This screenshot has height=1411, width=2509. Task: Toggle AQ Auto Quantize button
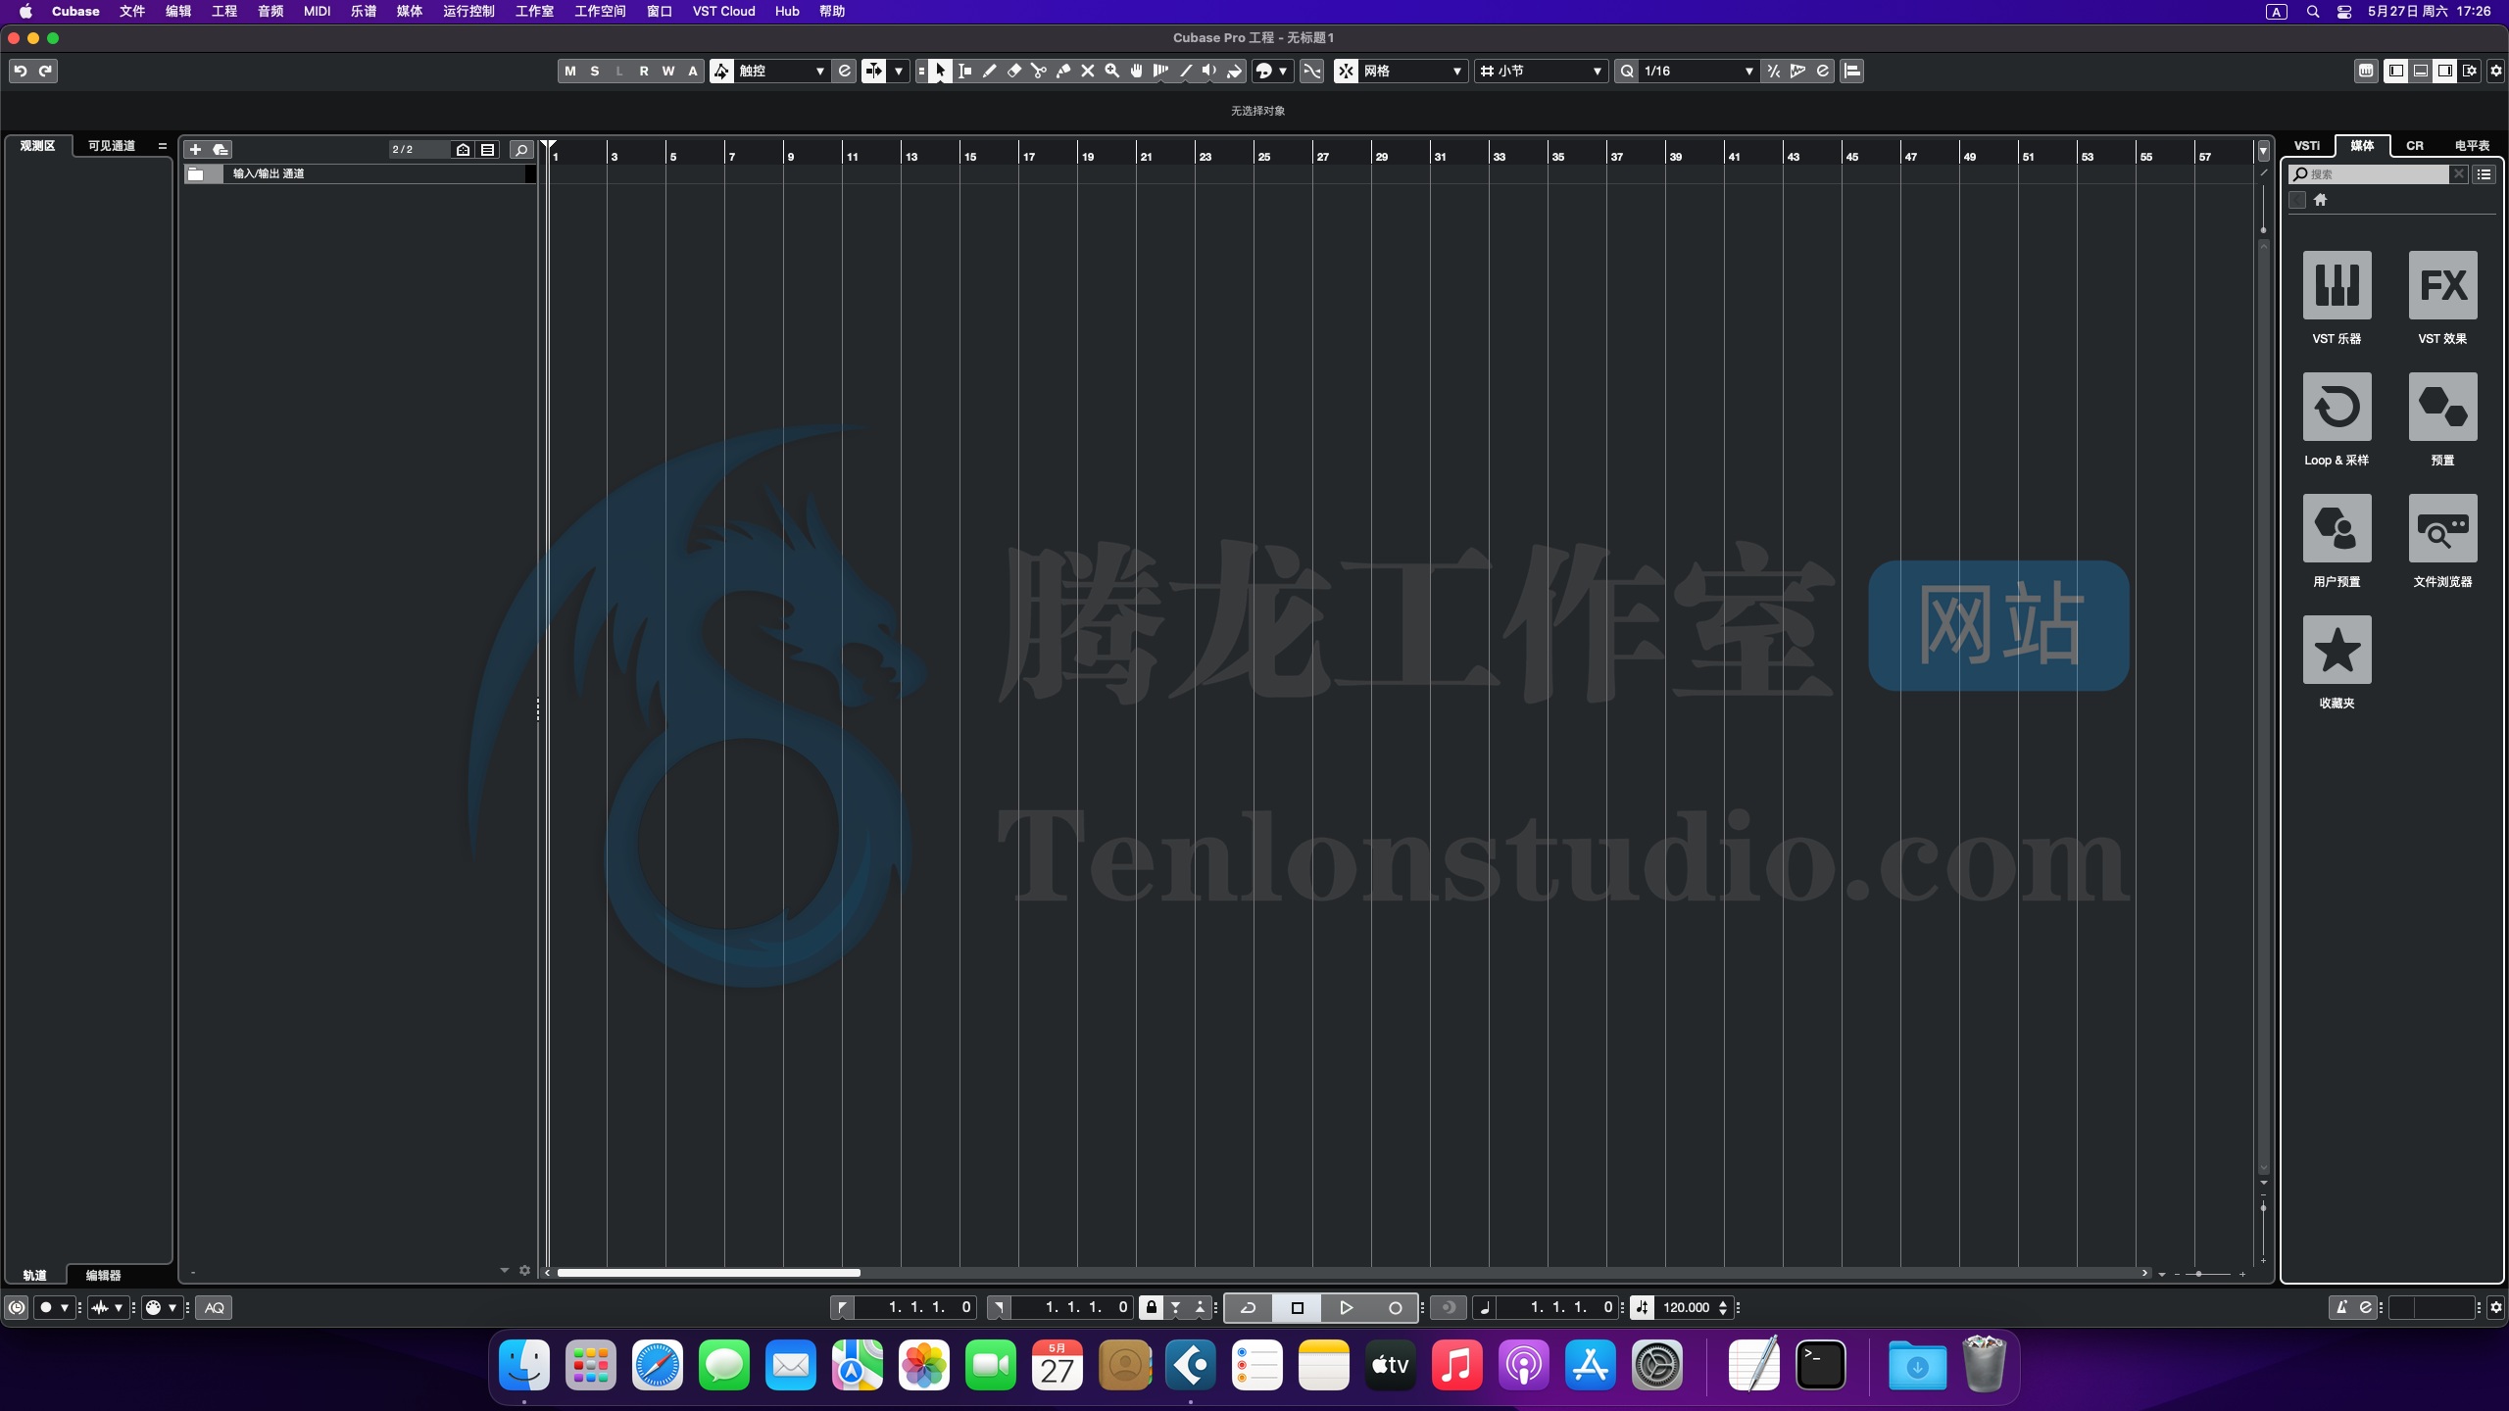tap(215, 1307)
